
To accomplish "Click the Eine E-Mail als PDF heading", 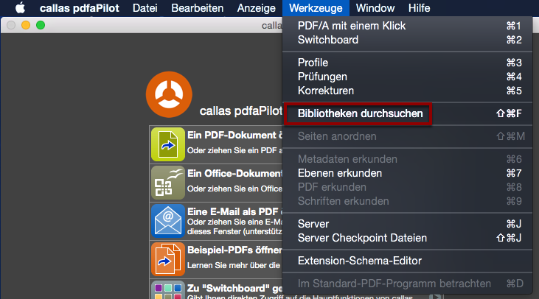I will coord(234,212).
